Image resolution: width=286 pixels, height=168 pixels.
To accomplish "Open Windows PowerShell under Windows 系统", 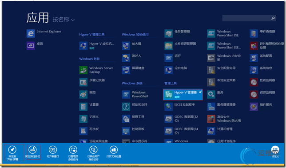I will click(x=135, y=95).
